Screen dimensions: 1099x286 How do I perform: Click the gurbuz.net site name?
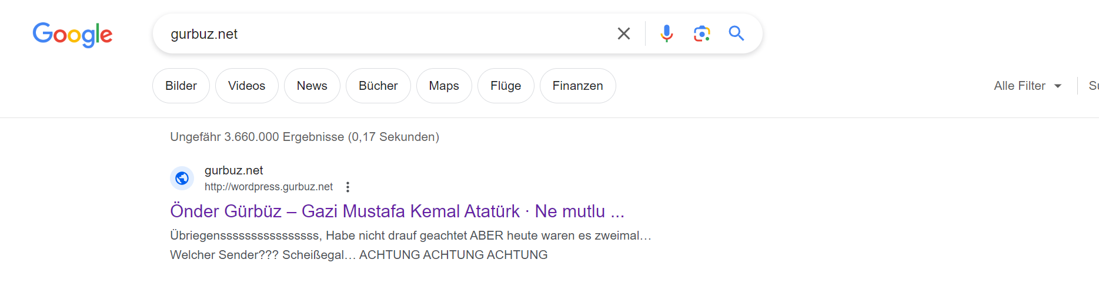point(233,170)
